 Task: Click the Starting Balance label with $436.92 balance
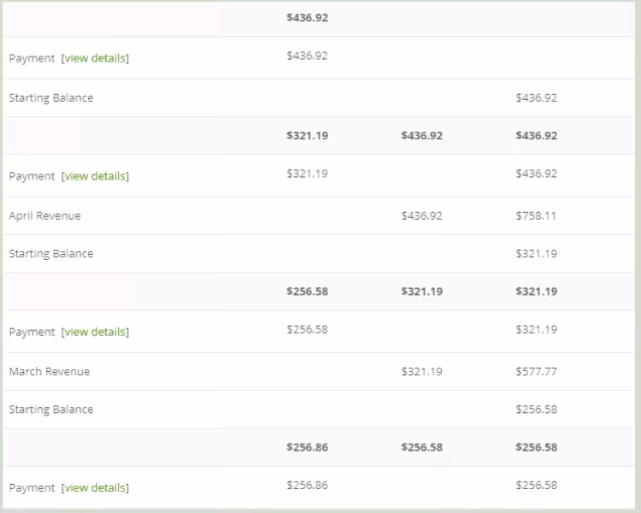point(50,97)
